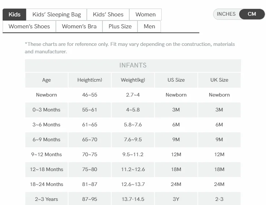Click the Weight(kg) column header
The height and width of the screenshot is (205, 266).
click(133, 80)
